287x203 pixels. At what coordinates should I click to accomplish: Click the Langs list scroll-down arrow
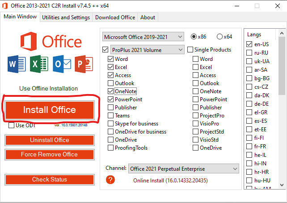[x=282, y=185]
